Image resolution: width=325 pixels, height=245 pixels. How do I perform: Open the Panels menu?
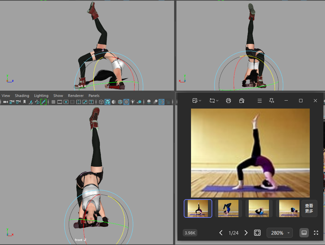click(x=94, y=96)
